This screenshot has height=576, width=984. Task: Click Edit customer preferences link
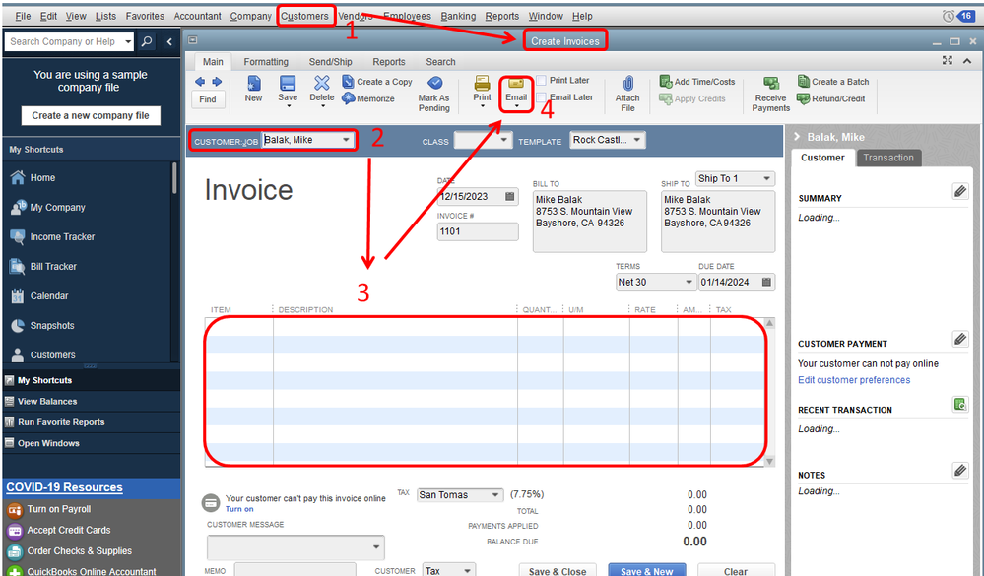(x=853, y=380)
